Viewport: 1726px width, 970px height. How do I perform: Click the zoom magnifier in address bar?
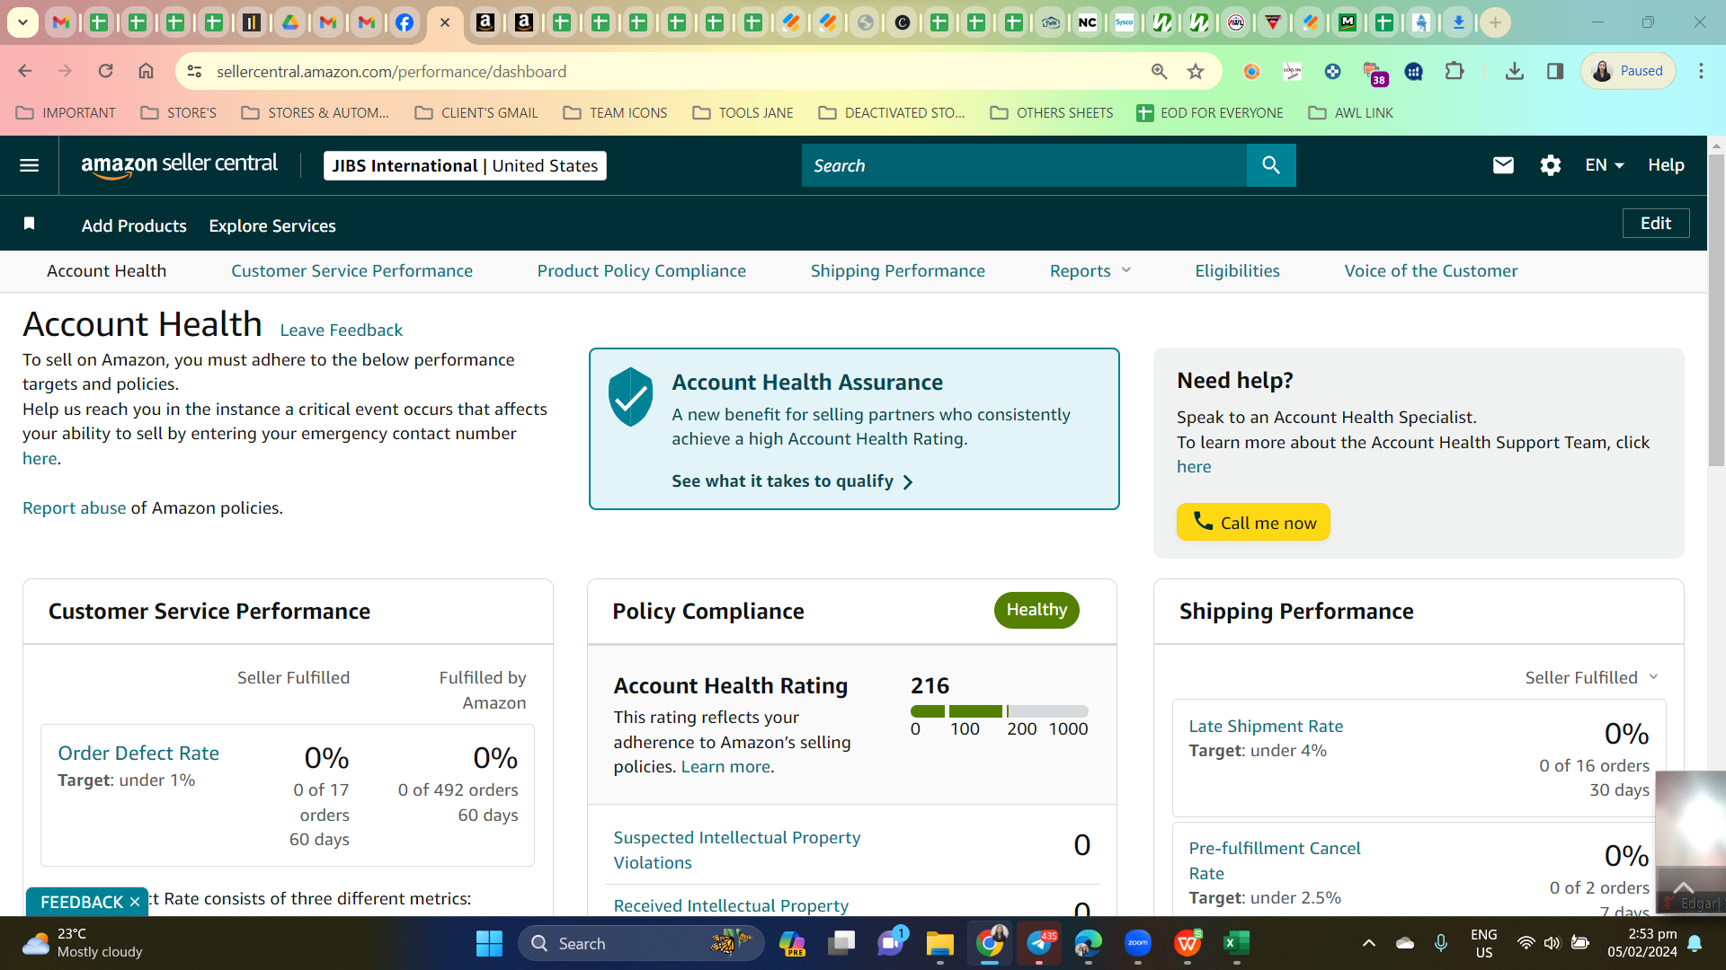click(1159, 71)
